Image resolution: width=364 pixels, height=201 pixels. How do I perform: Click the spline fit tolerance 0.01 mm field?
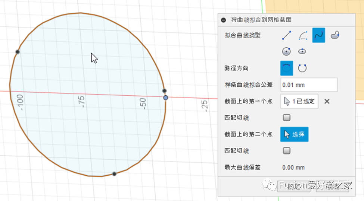[309, 85]
